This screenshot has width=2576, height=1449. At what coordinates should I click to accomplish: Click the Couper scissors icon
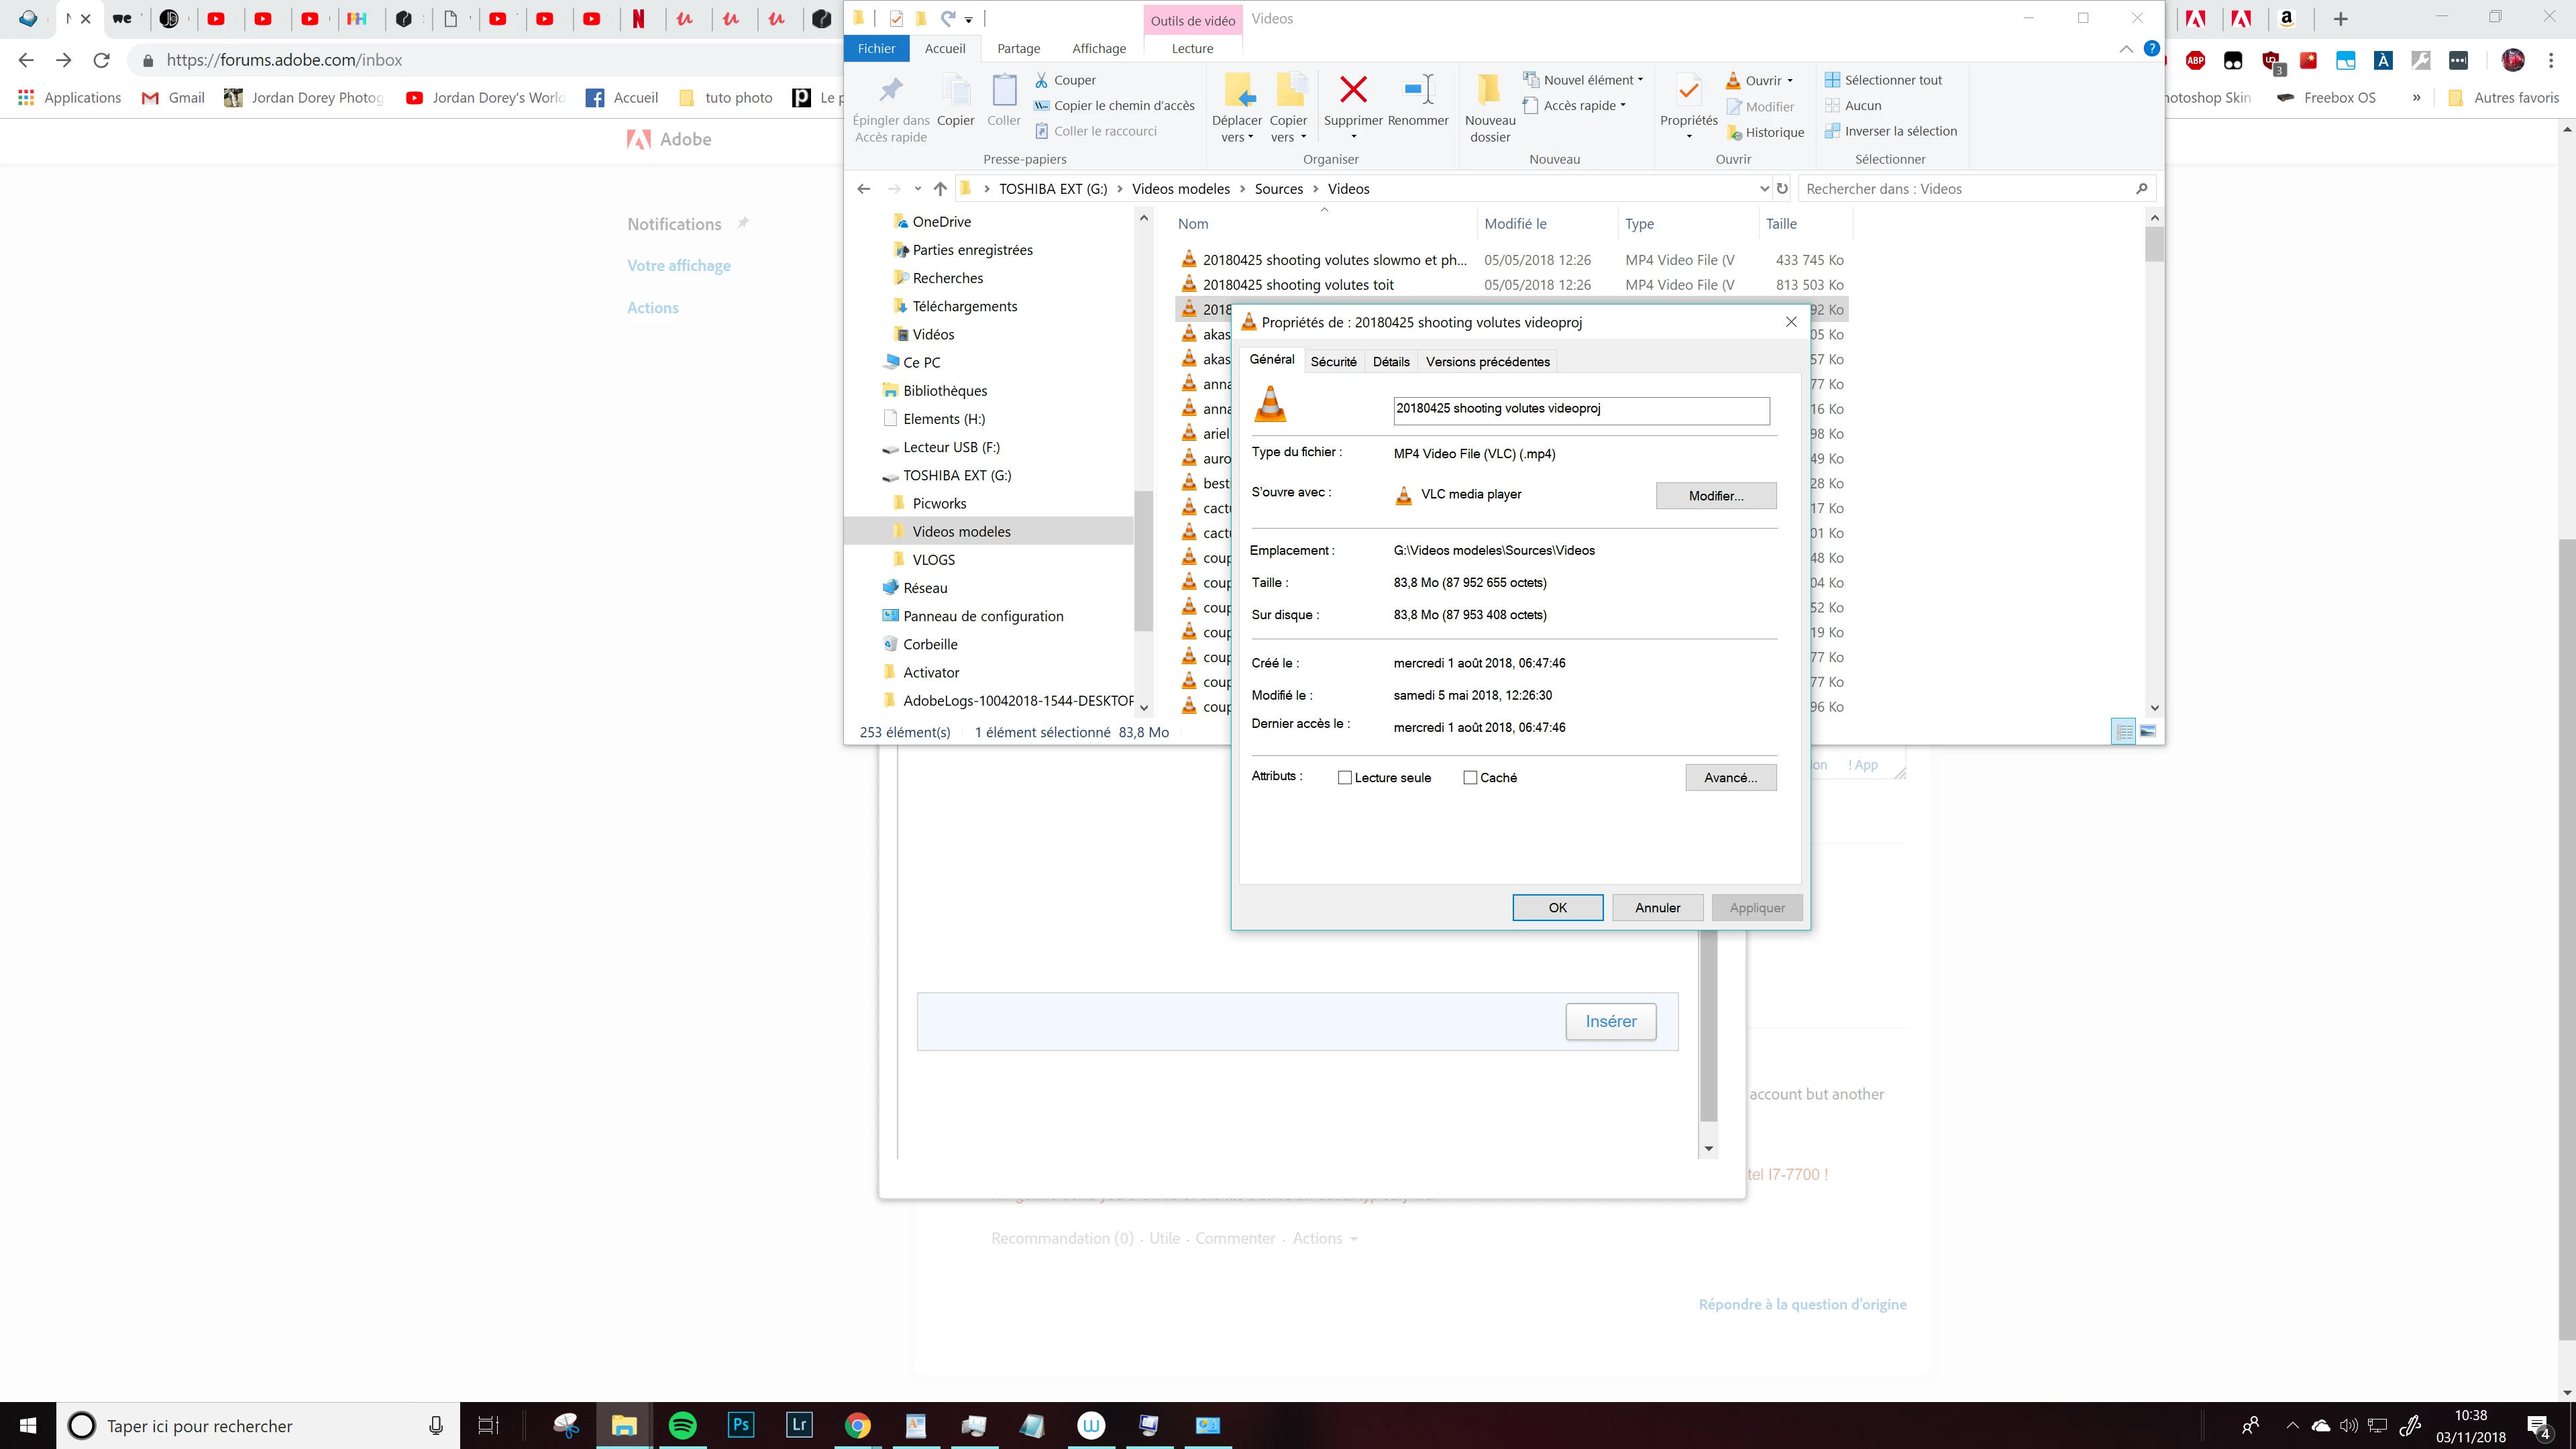pos(1042,80)
